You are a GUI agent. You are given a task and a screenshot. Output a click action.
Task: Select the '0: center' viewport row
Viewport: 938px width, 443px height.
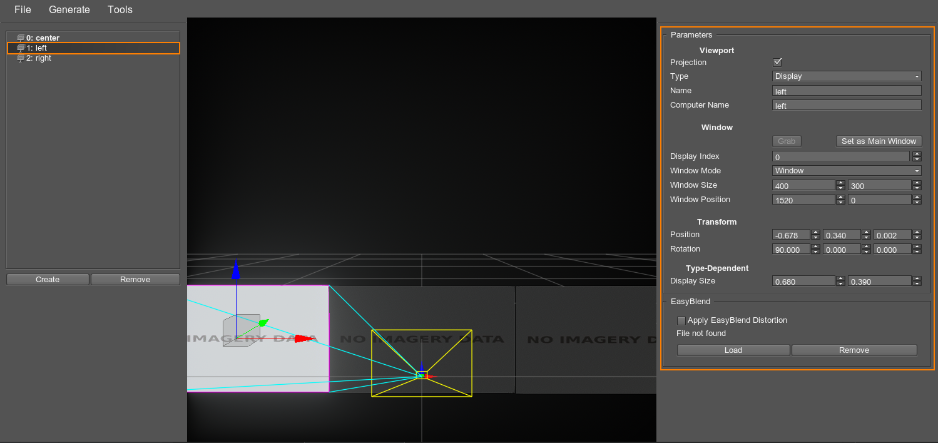pyautogui.click(x=93, y=38)
